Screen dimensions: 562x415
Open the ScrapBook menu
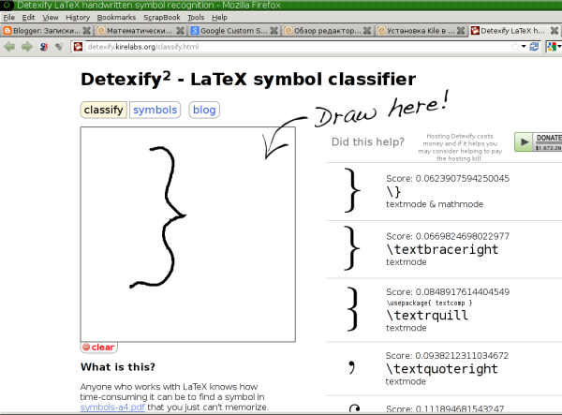coord(162,17)
